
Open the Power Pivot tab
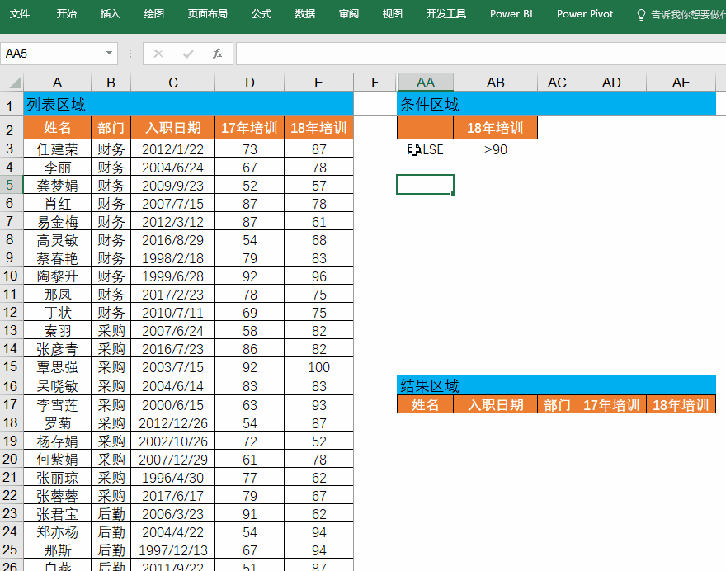pyautogui.click(x=584, y=14)
